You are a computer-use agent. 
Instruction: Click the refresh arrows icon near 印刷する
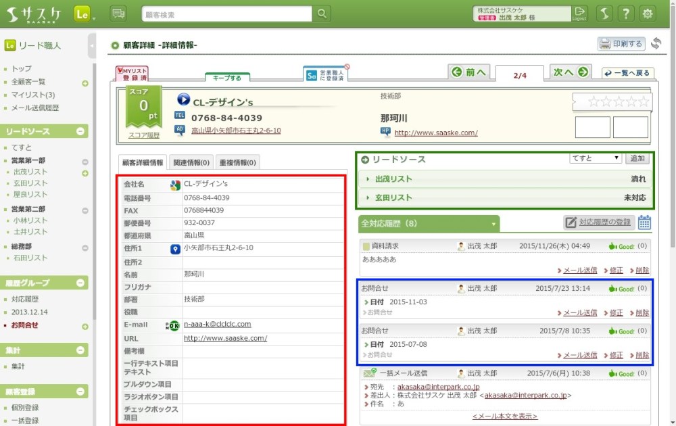pos(656,44)
